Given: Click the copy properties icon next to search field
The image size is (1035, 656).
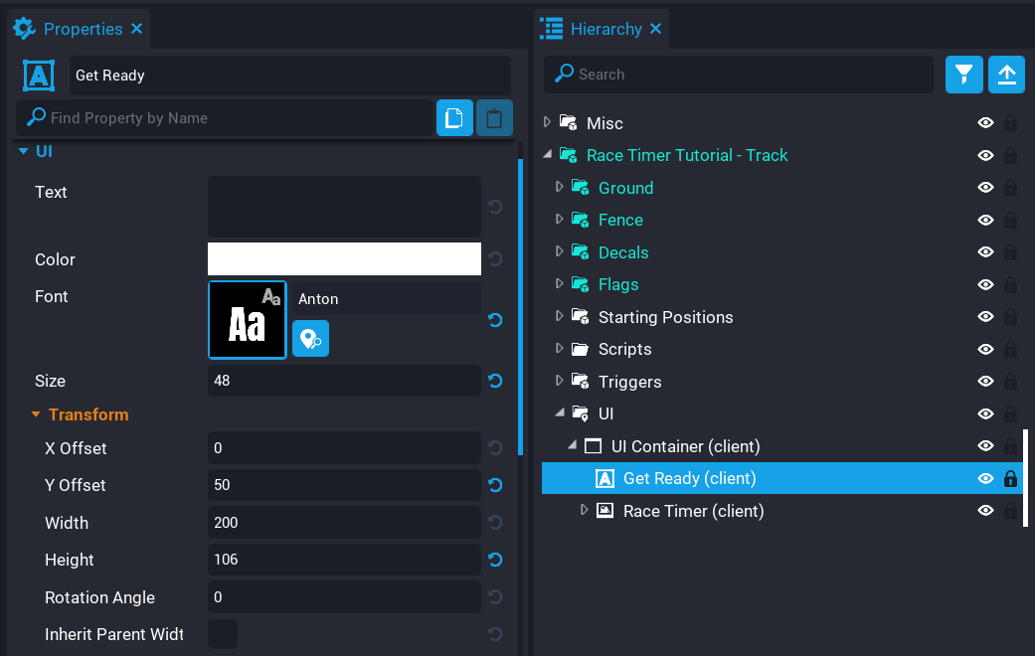Looking at the screenshot, I should click(454, 117).
